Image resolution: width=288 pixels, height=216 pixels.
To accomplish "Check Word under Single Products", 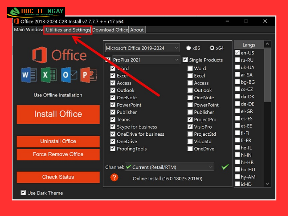I will tap(190, 68).
